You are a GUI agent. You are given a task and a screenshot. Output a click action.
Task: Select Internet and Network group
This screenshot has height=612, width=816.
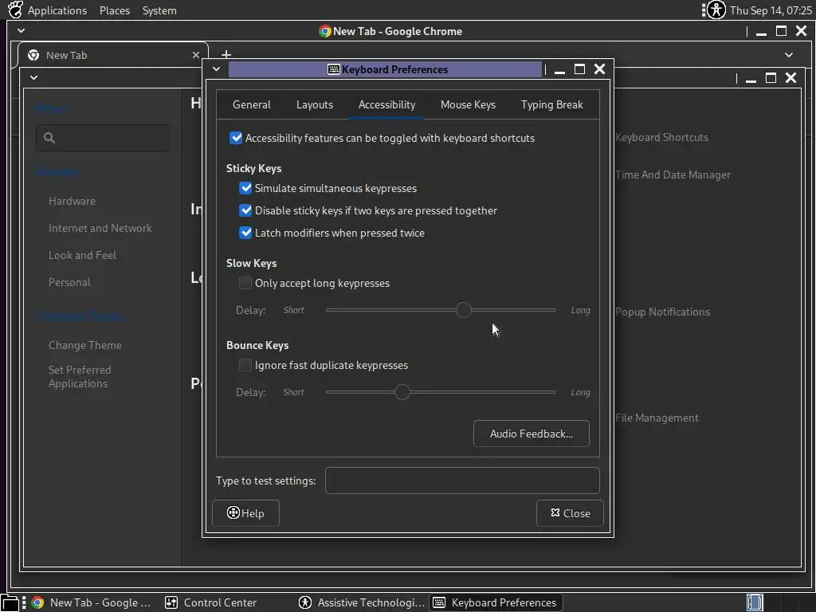point(100,228)
